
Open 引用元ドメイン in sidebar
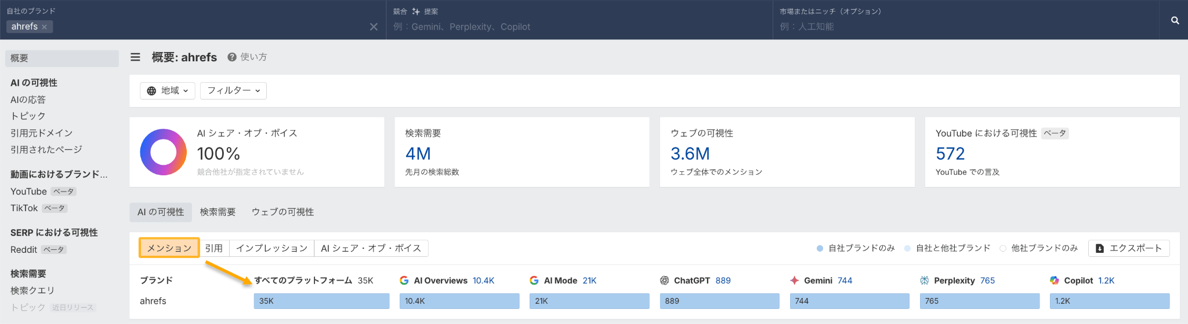[42, 133]
